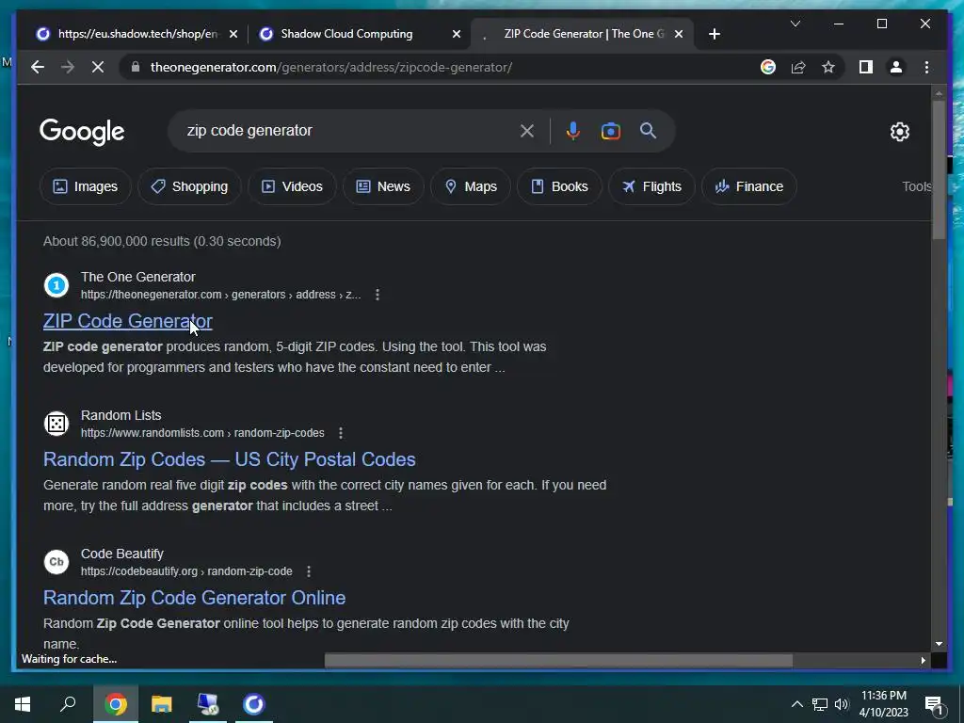Search by voice with the microphone

coord(573,131)
